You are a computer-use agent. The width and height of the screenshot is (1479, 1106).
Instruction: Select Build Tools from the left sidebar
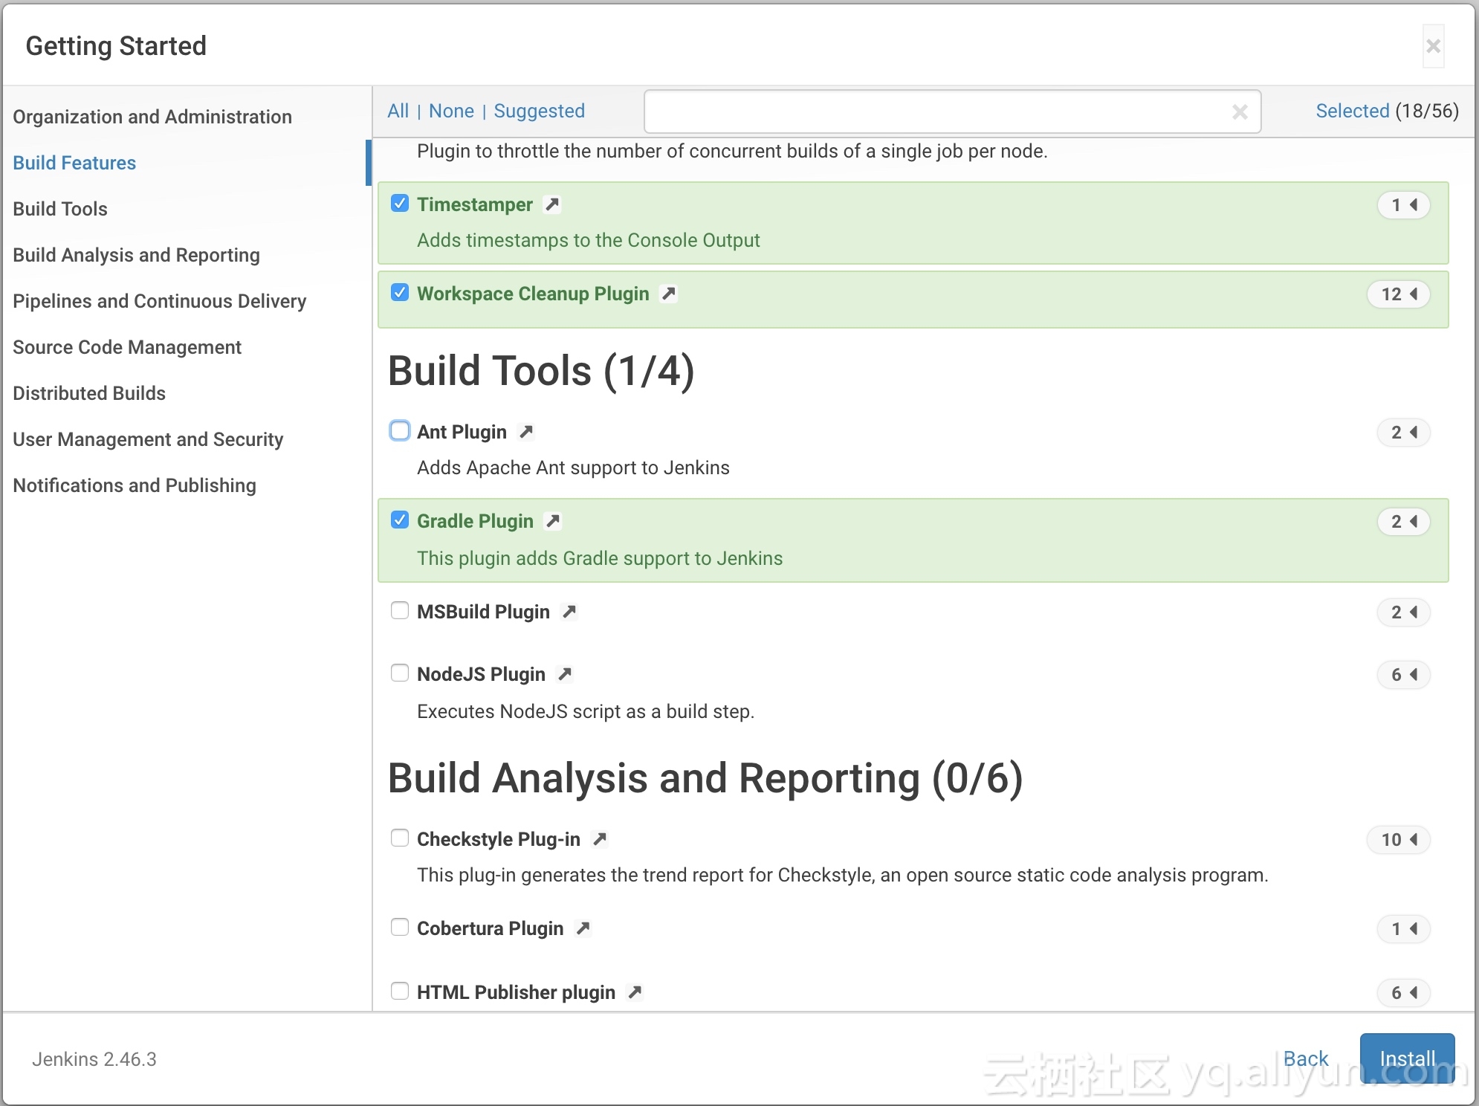pos(59,209)
